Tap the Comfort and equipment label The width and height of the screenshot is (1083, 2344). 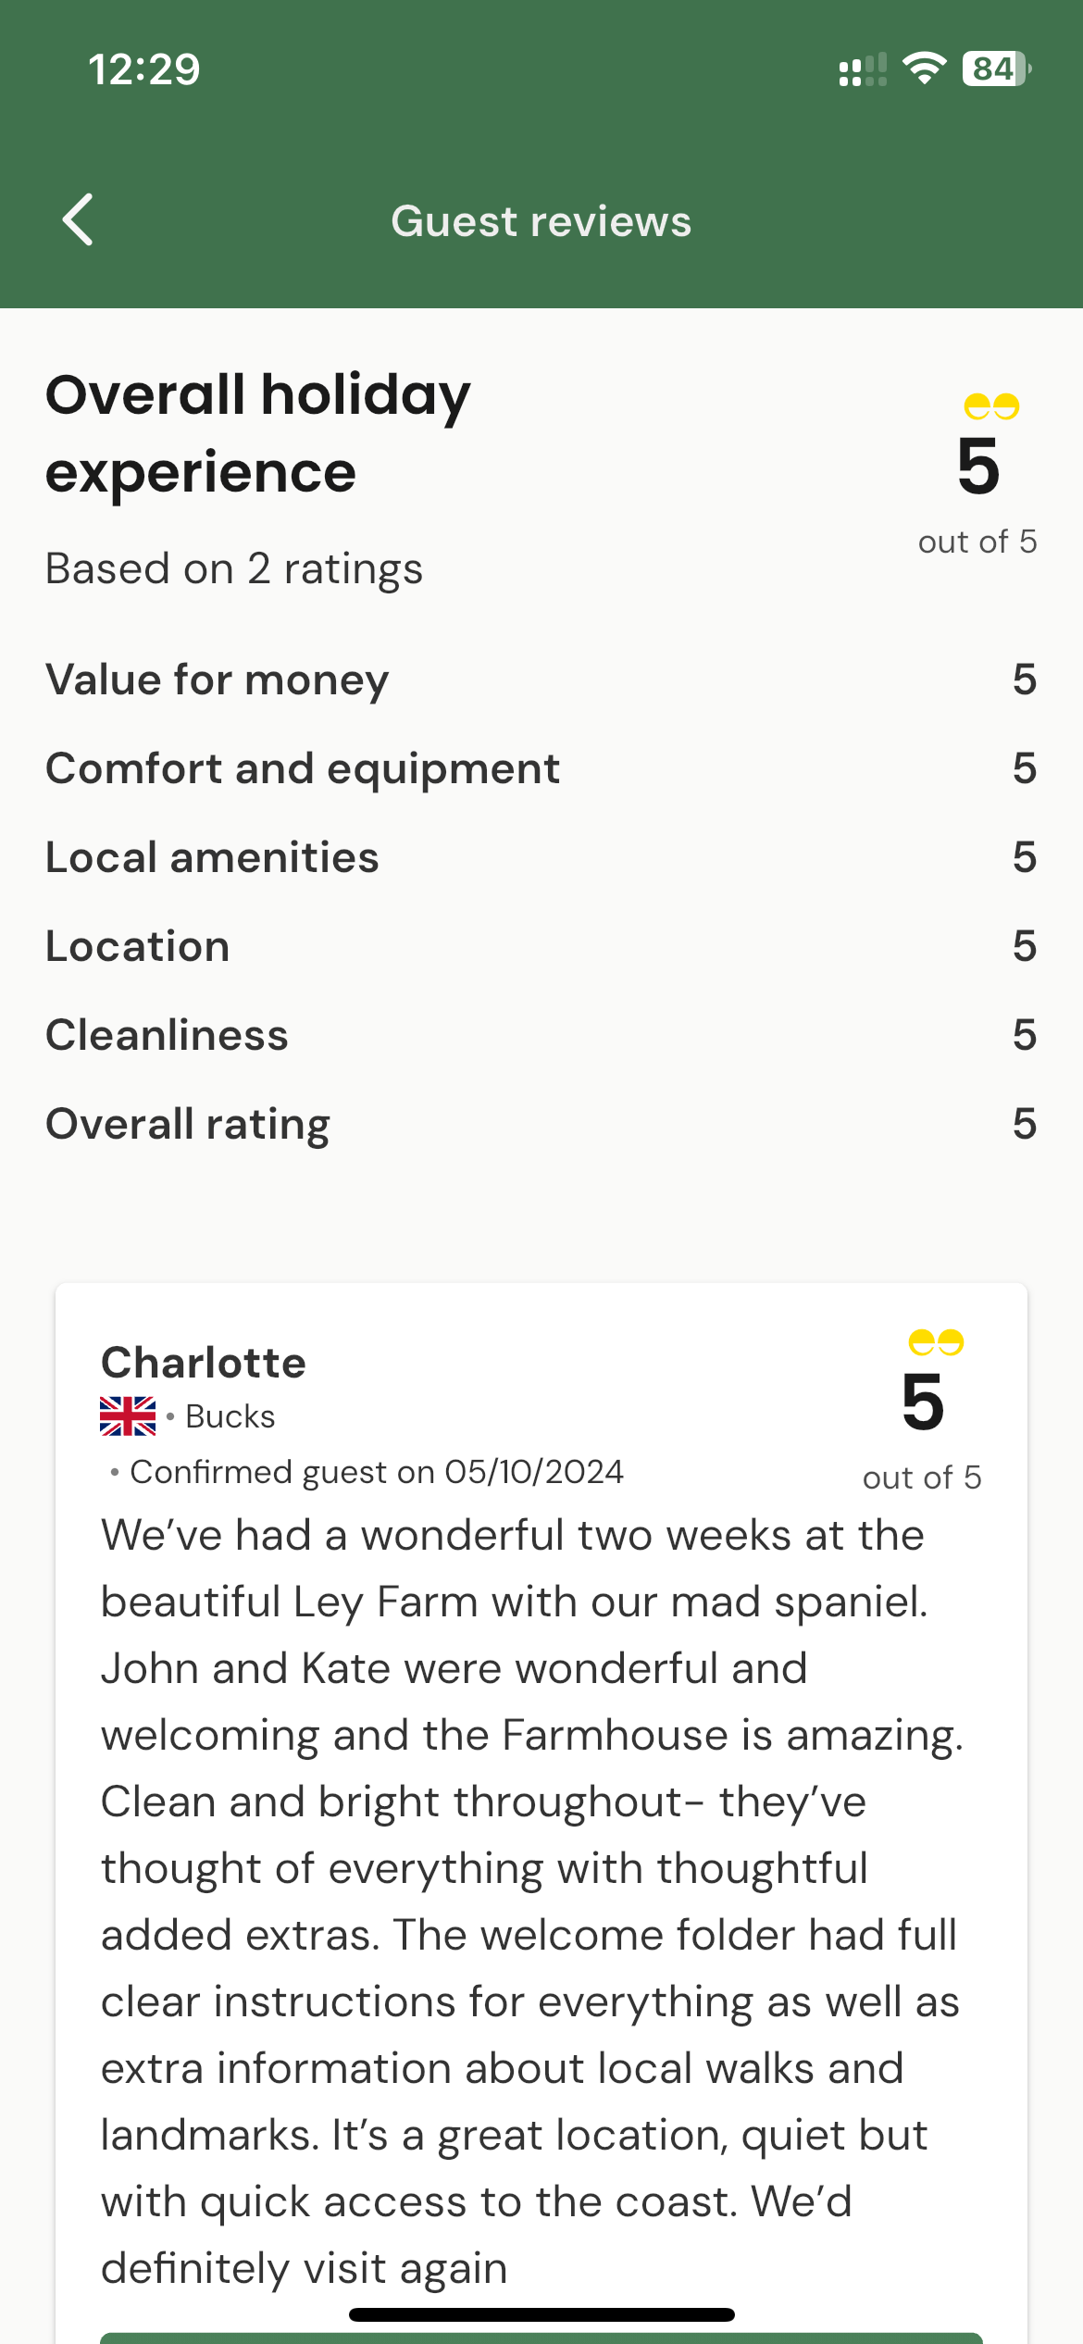(x=303, y=768)
